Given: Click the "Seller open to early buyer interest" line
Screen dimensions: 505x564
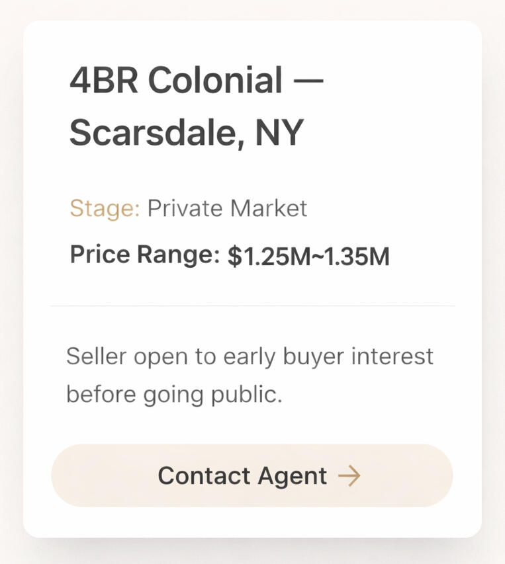Looking at the screenshot, I should [x=250, y=356].
